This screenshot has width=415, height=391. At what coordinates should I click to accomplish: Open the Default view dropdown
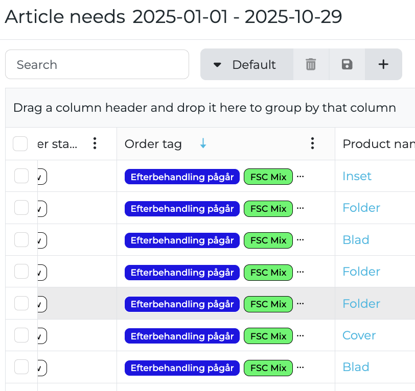(246, 64)
